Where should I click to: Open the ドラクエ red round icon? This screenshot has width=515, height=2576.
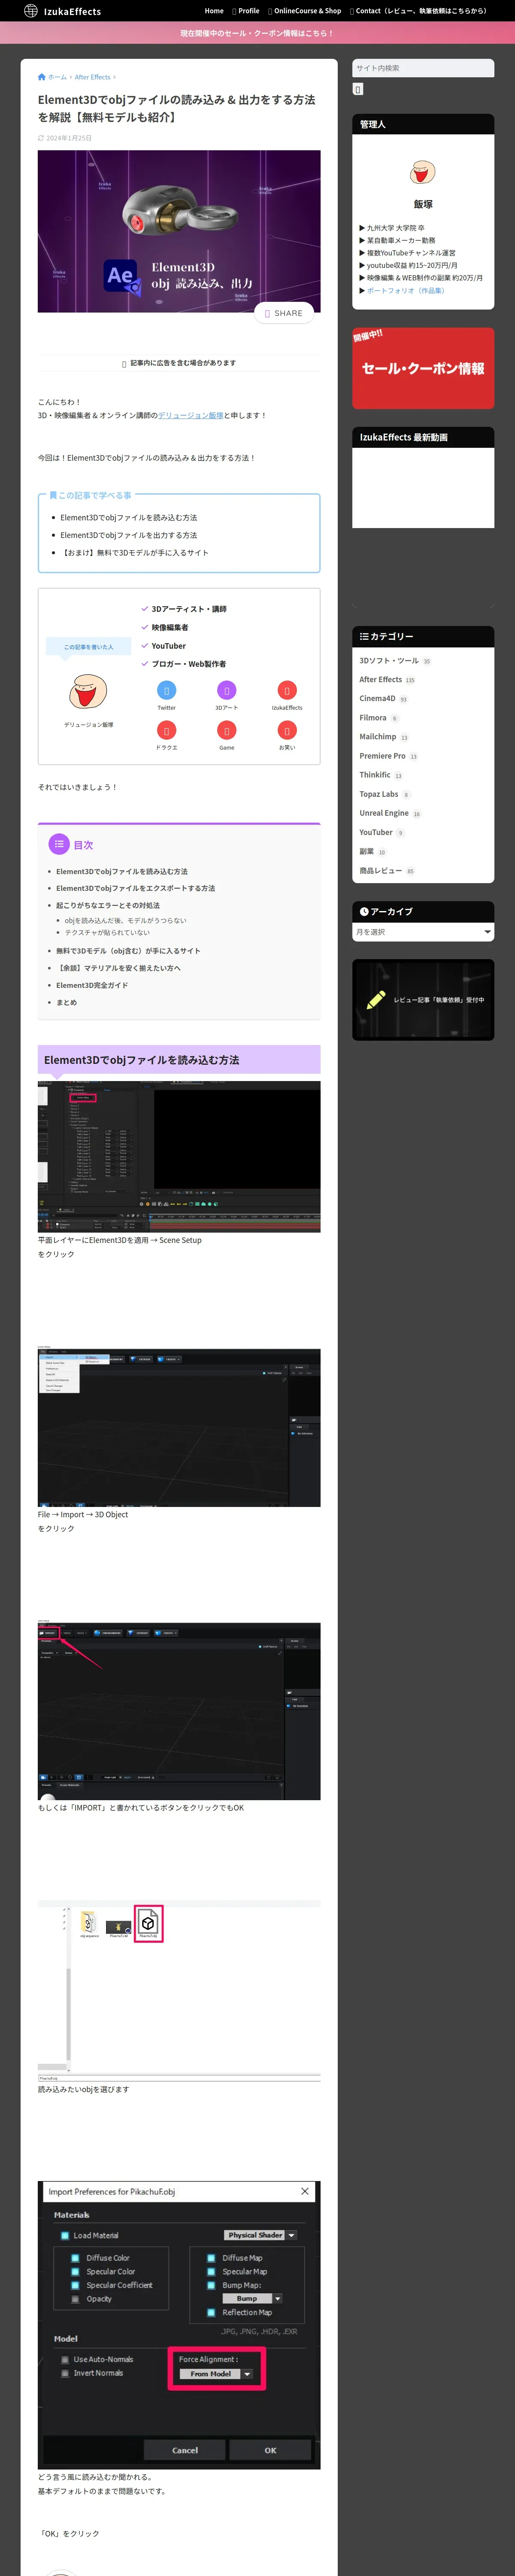[x=167, y=730]
